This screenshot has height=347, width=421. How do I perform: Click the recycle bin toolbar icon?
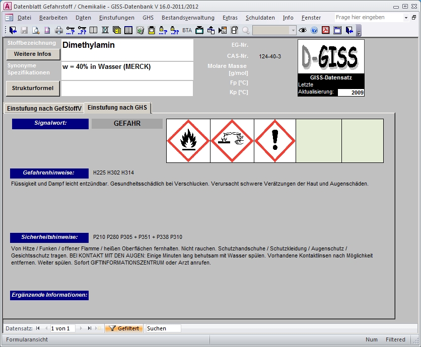(x=140, y=30)
